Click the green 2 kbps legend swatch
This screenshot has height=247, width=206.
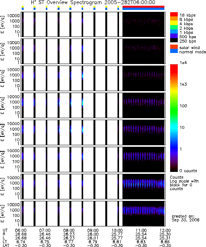[174, 27]
